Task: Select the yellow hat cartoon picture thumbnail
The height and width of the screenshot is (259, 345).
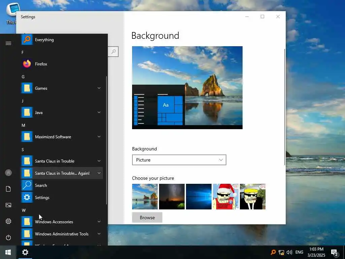Action: tap(253, 197)
